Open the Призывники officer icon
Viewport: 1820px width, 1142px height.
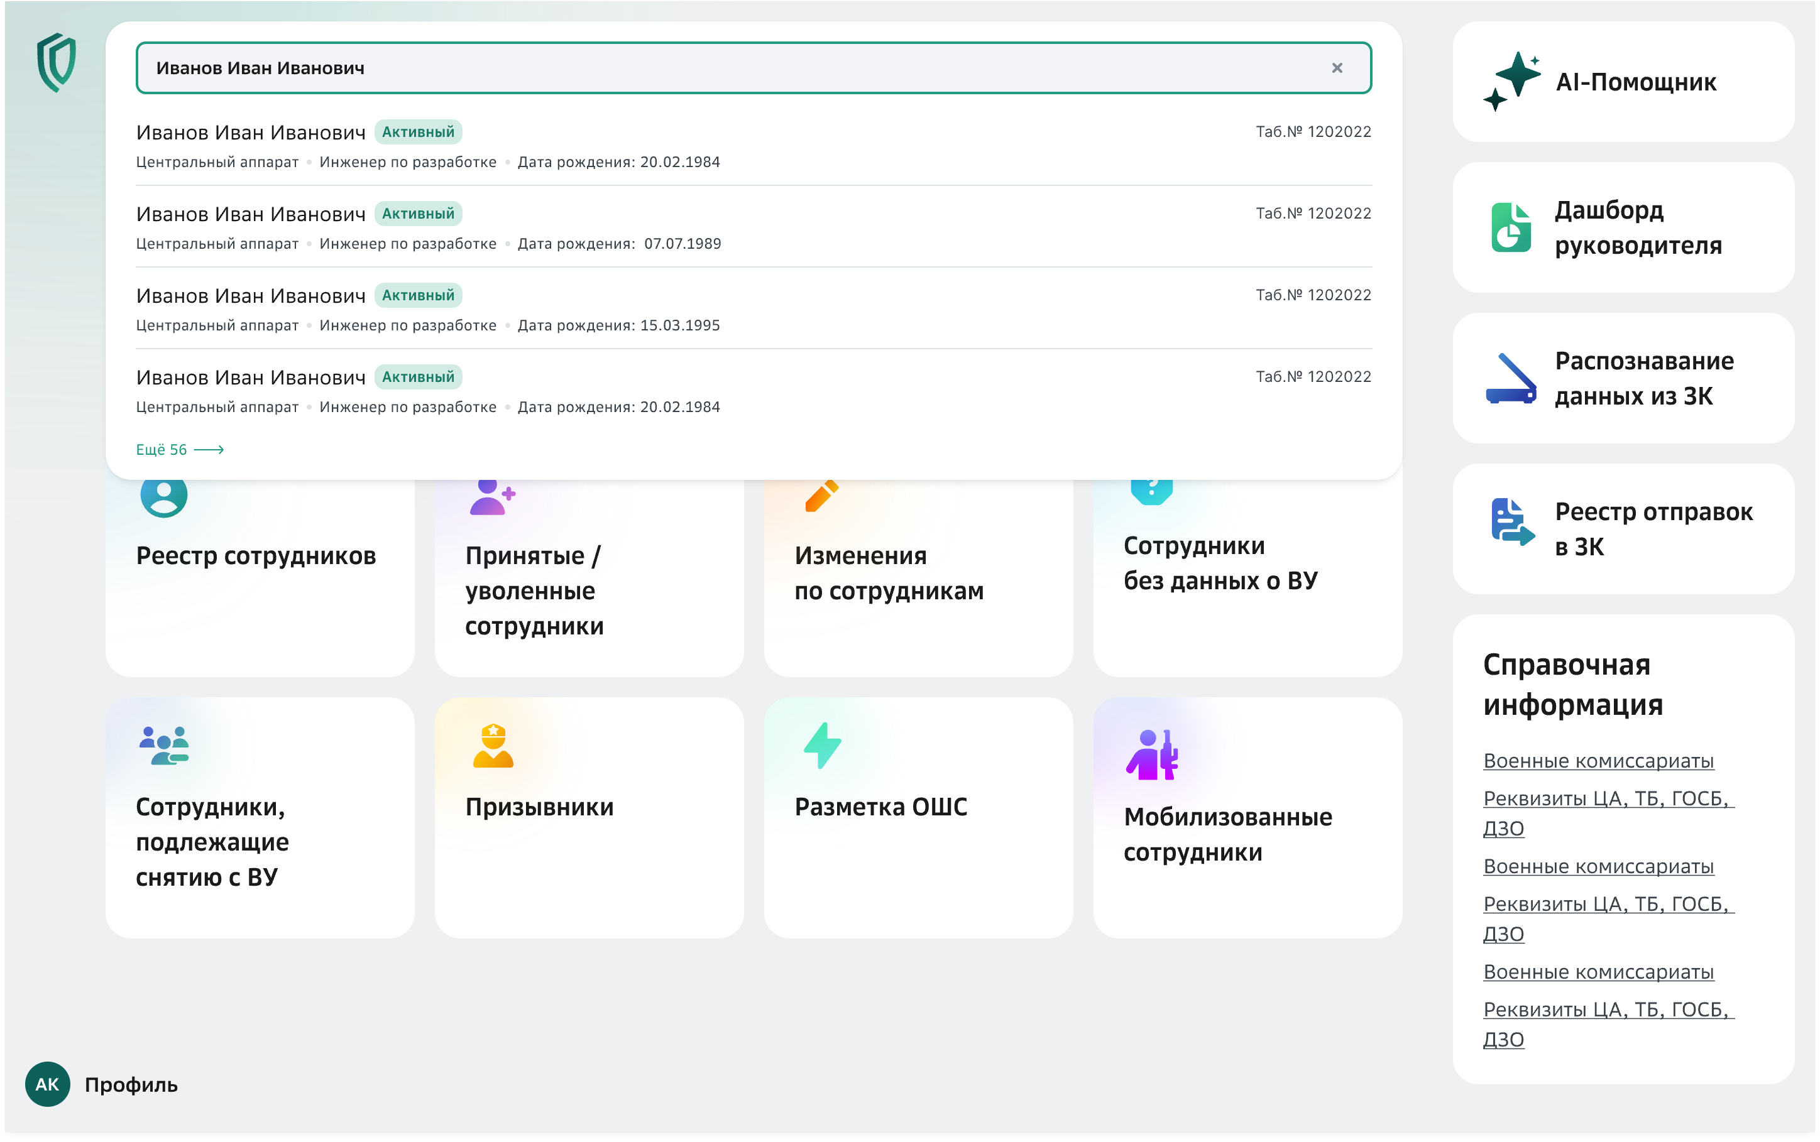click(x=493, y=746)
